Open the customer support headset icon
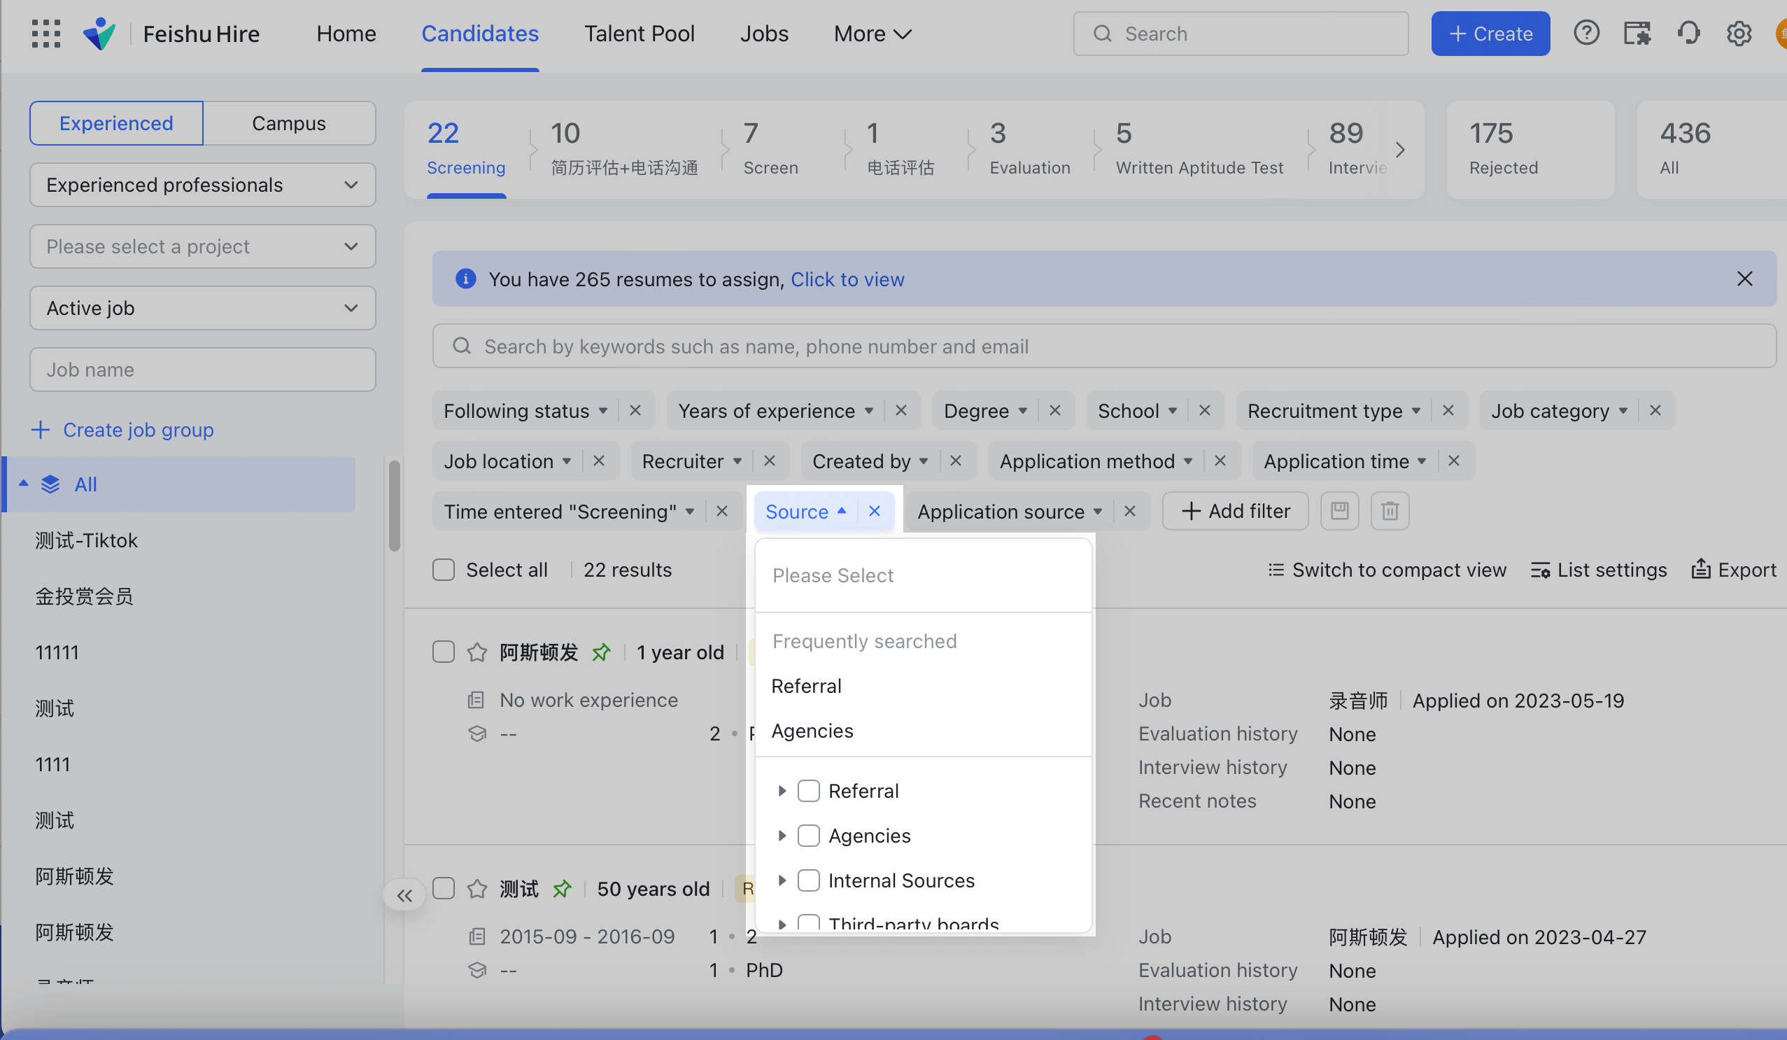 (1689, 34)
